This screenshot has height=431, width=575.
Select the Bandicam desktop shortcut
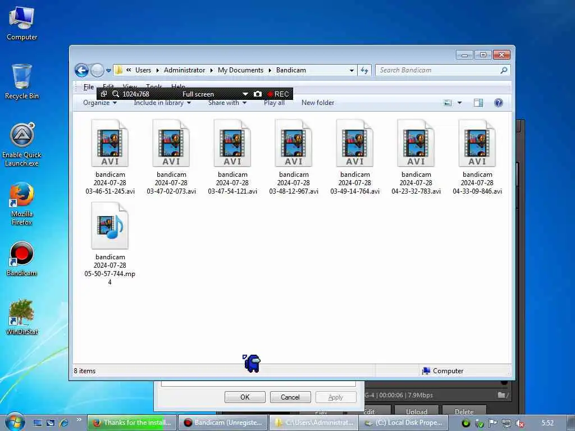point(22,259)
